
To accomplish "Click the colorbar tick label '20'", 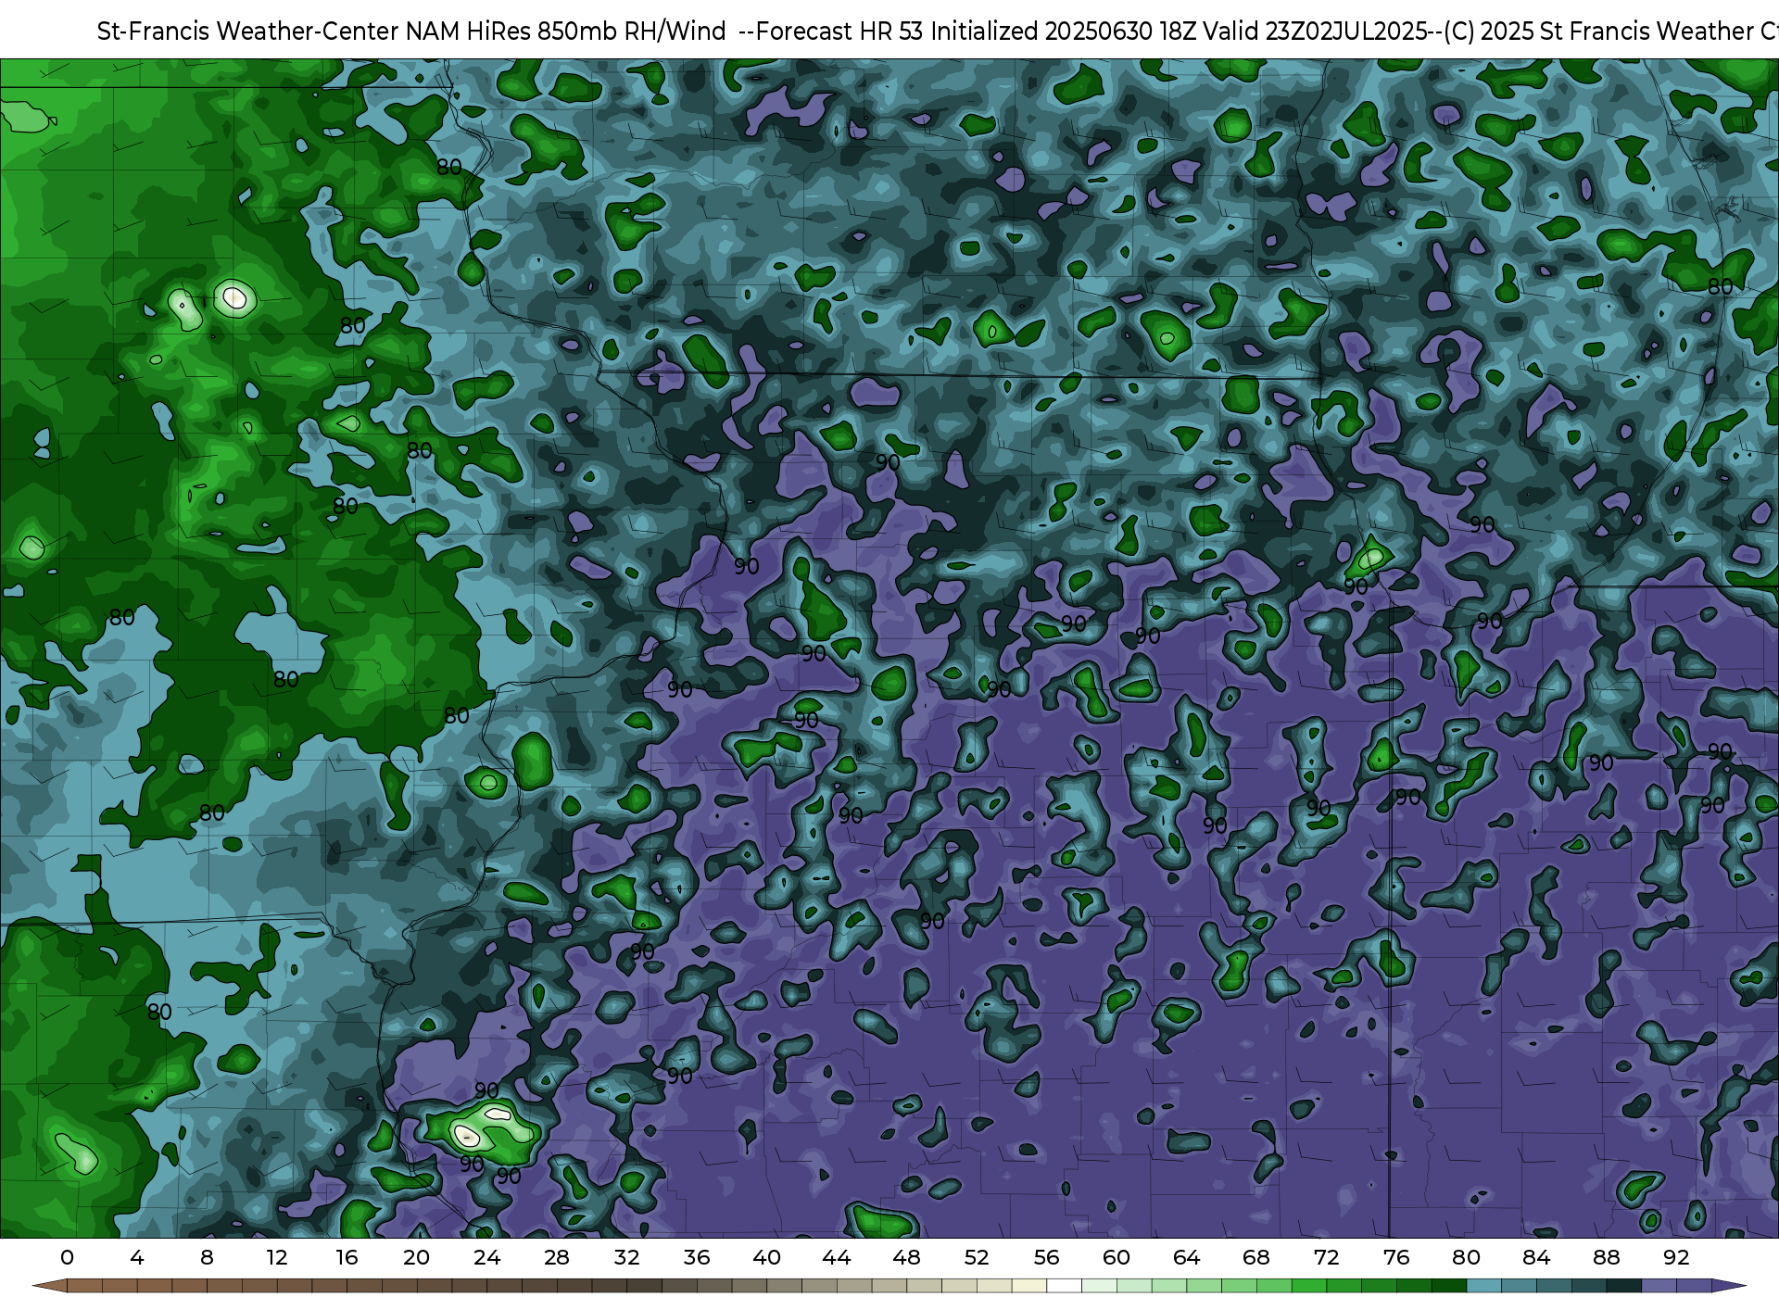I will pos(417,1257).
